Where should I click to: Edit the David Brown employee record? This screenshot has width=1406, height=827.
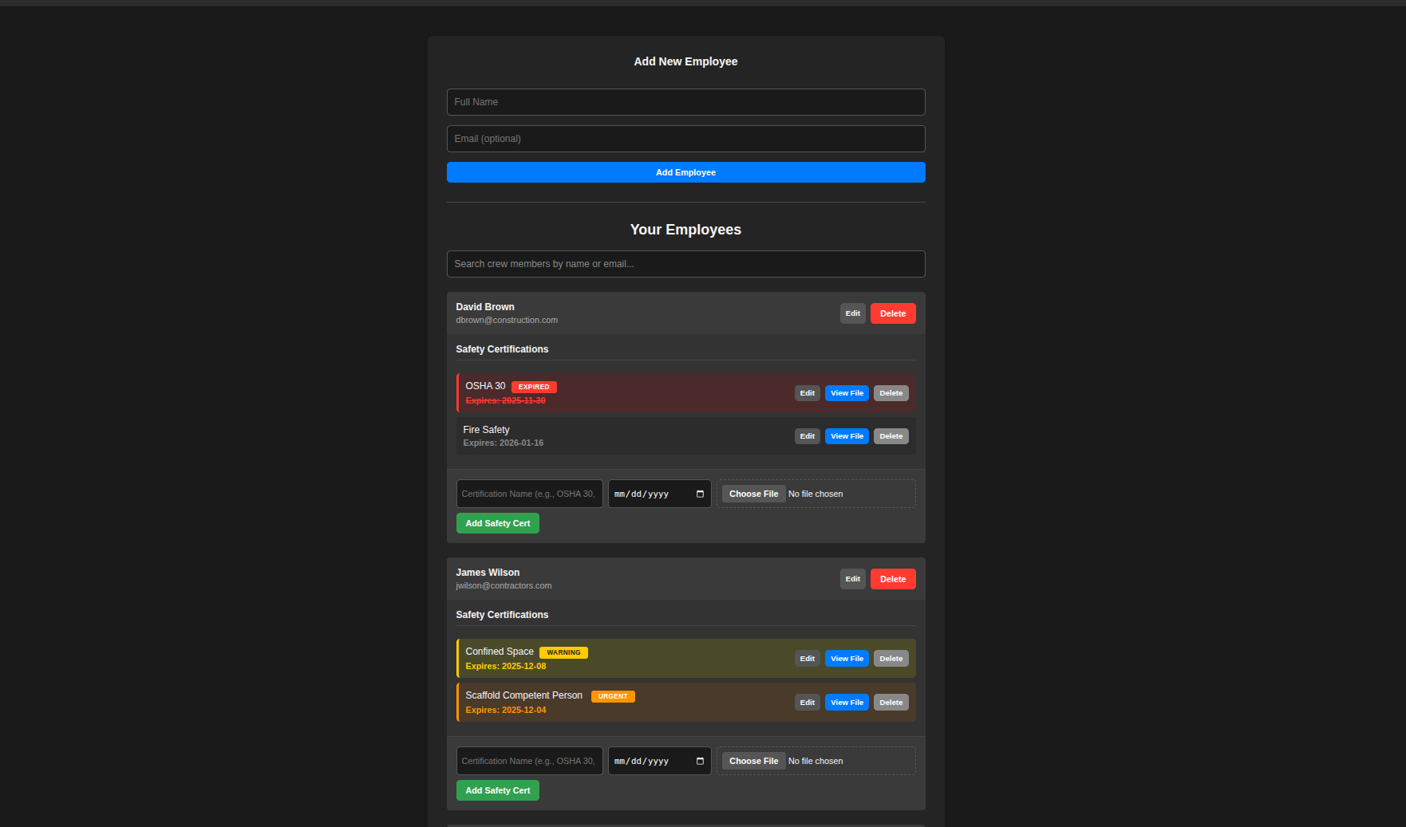tap(852, 313)
